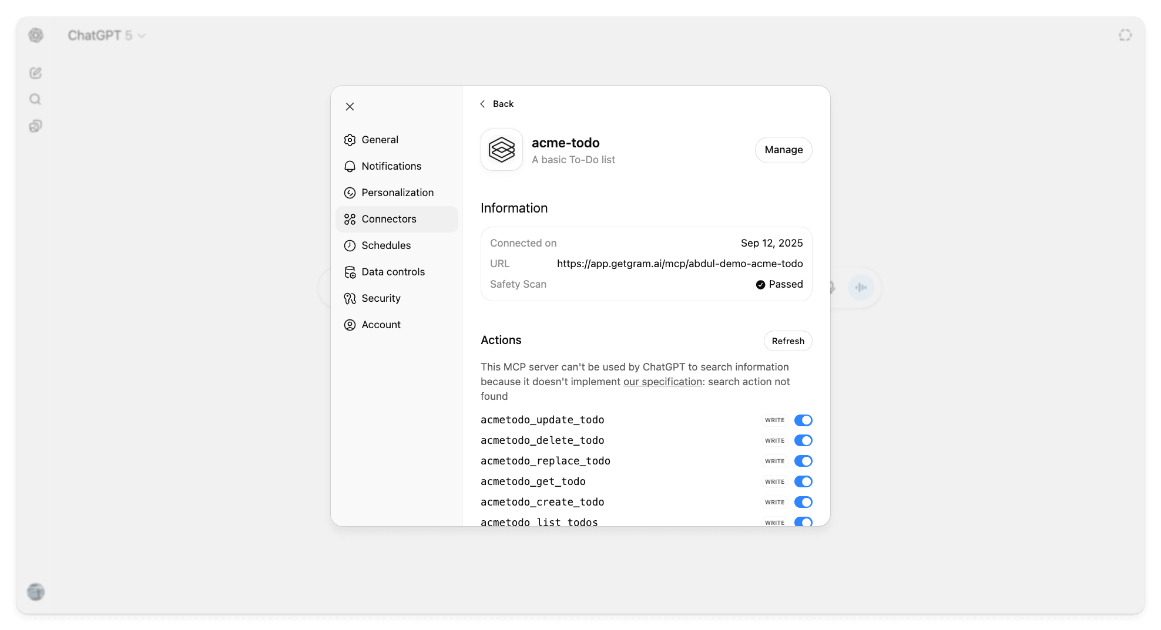Click the Manage button for acme-todo

783,150
